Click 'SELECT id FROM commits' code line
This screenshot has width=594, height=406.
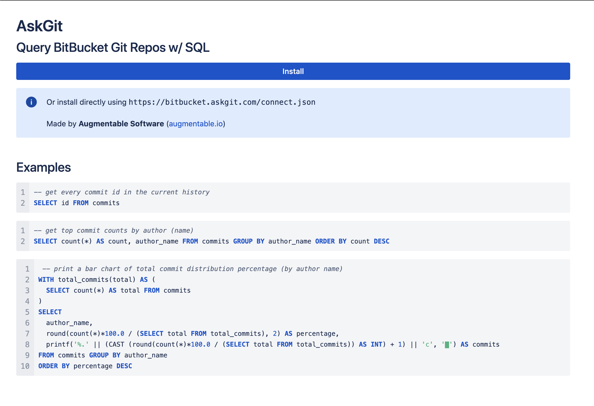(x=77, y=203)
